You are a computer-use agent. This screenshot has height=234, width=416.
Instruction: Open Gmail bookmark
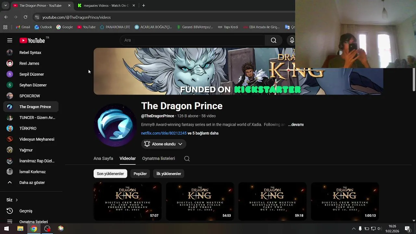[23, 27]
